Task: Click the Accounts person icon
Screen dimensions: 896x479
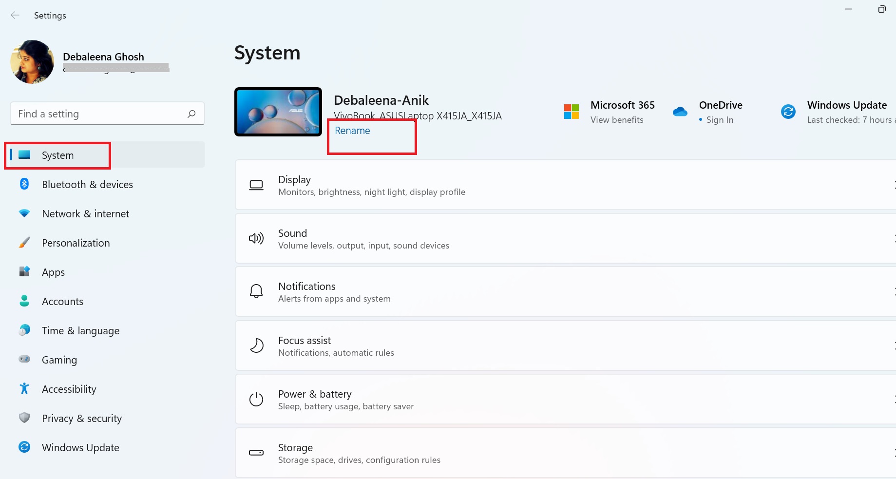Action: (x=24, y=301)
